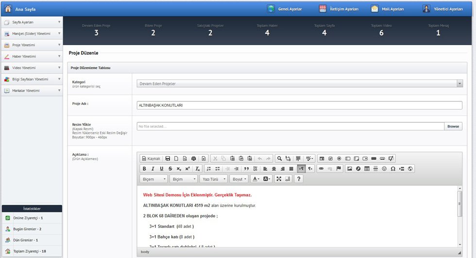Create a Div container icon

tap(255, 169)
